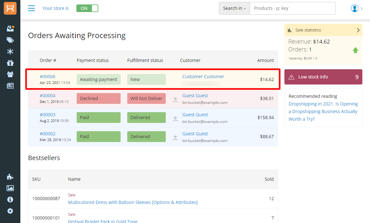Open the puzzle piece Add-ons icon
370x223 pixels.
[x=10, y=177]
